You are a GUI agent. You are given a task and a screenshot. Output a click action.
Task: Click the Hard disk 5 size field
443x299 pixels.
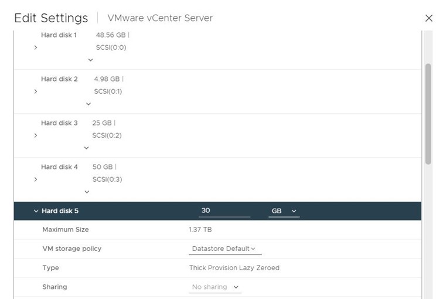pos(224,211)
